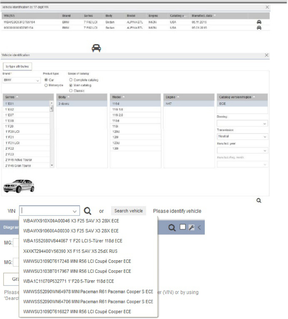Screen dimensions: 288x319
Task: Open the Manufact./Reg. month dropdown
Action: click(x=242, y=164)
